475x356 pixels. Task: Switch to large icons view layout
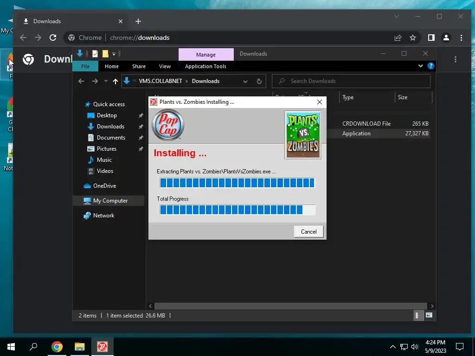[x=429, y=315]
